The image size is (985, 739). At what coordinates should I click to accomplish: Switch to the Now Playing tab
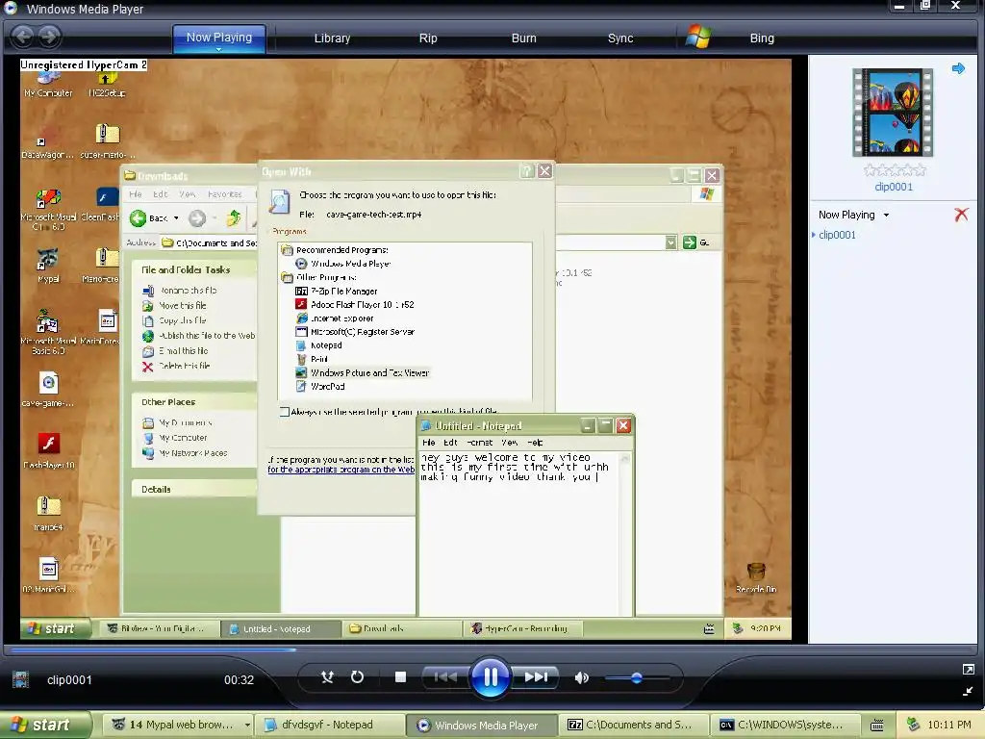(218, 38)
